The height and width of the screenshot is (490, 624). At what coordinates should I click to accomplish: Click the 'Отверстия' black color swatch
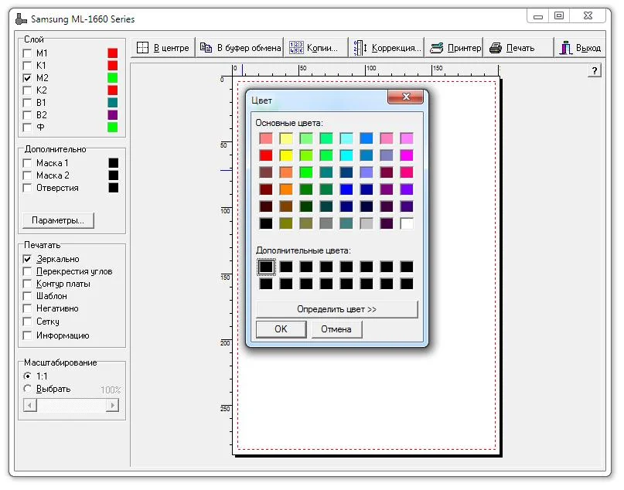[x=114, y=188]
